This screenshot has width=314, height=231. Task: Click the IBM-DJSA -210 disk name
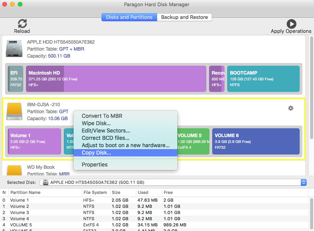[43, 105]
